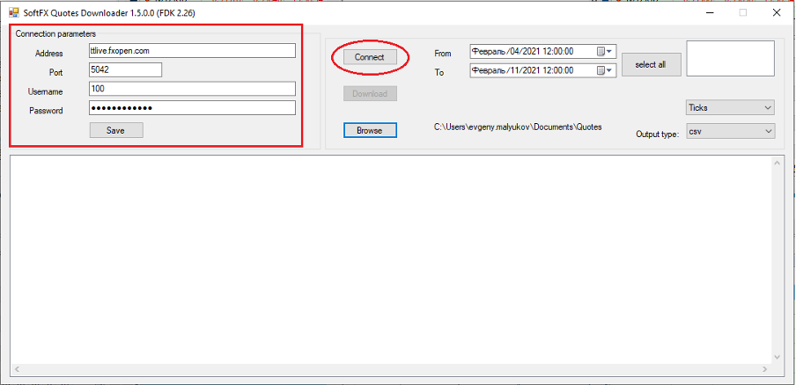Click Browse to choose output folder
Image resolution: width=796 pixels, height=385 pixels.
pos(370,130)
